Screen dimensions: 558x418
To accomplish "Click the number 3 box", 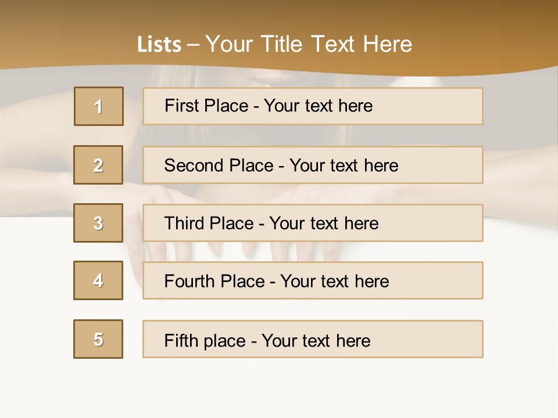I will point(98,223).
